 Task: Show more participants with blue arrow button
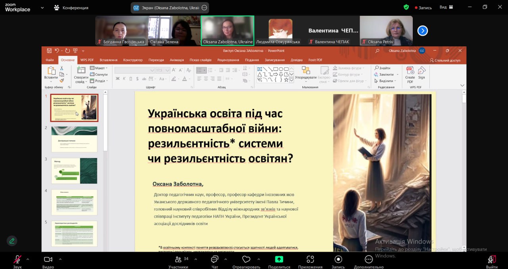[x=423, y=30]
